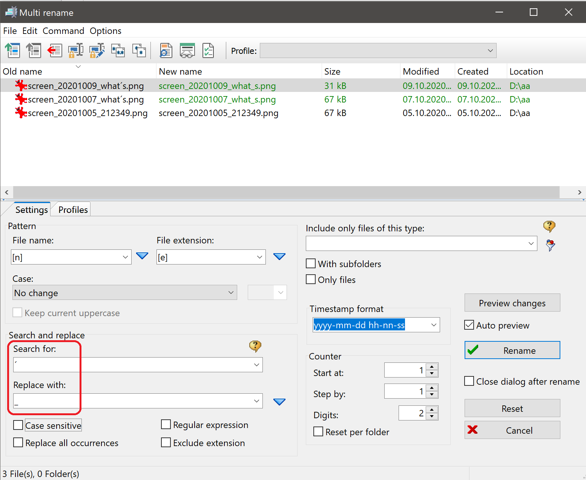The height and width of the screenshot is (480, 586).
Task: Click the padlock with pencil toolbar icon
Action: (x=97, y=50)
